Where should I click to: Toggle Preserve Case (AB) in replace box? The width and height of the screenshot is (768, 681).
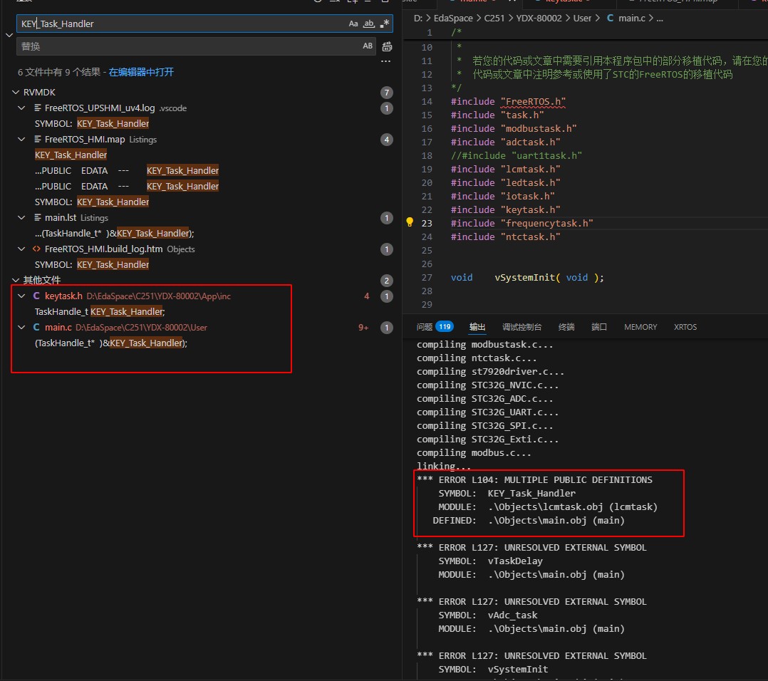[368, 46]
